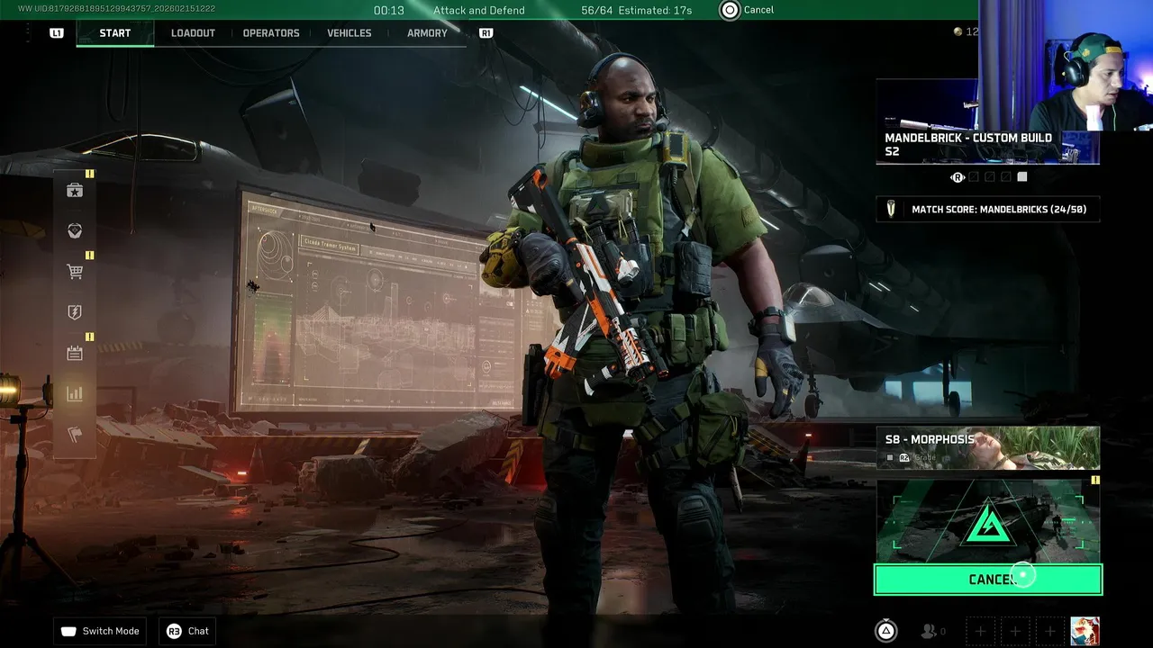Click the touchpad icon beside Switch Mode

point(68,631)
